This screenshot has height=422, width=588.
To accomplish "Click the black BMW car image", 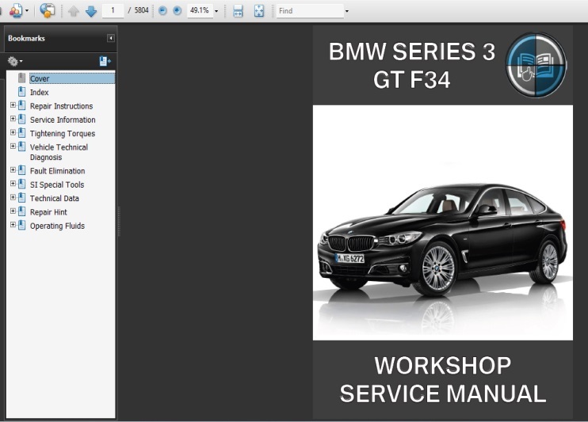I will coord(442,238).
